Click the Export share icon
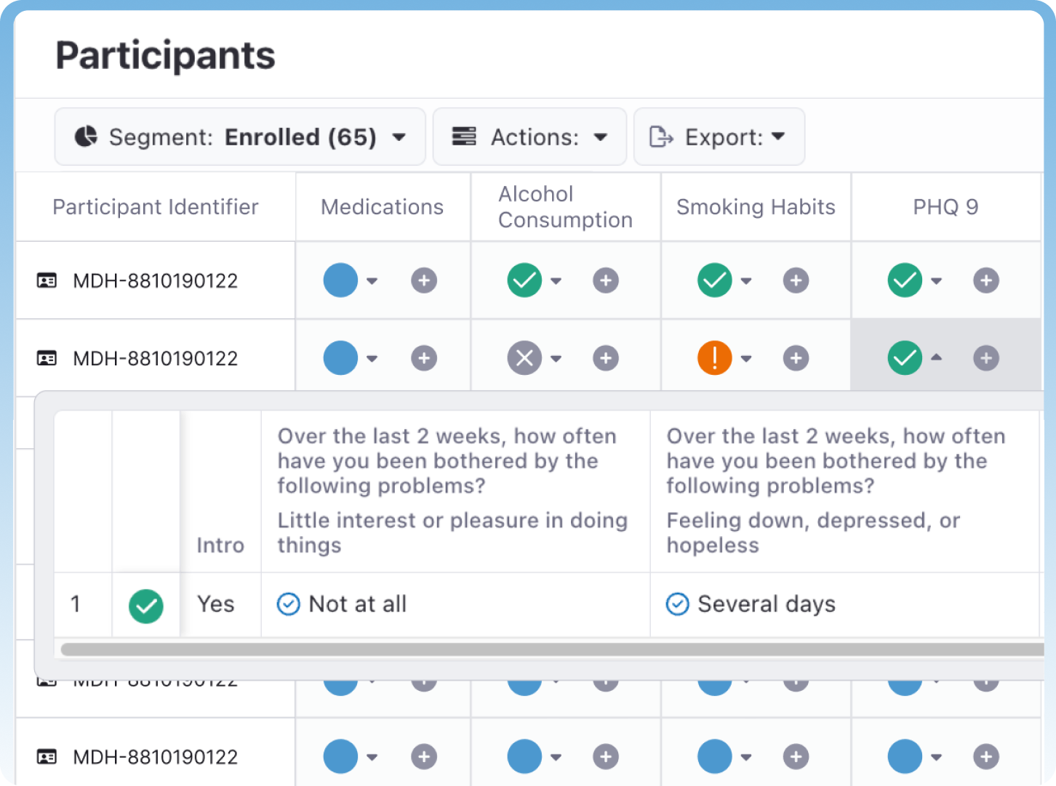This screenshot has width=1056, height=786. click(660, 137)
